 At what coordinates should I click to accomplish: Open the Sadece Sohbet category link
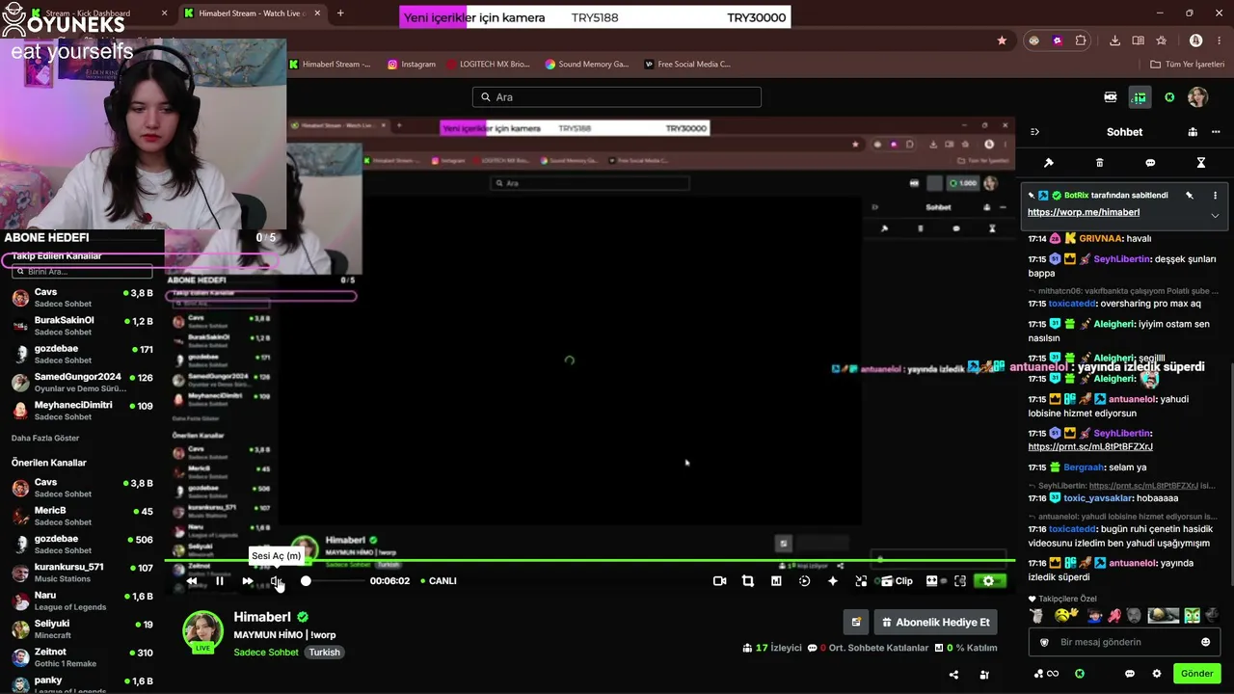click(x=266, y=653)
